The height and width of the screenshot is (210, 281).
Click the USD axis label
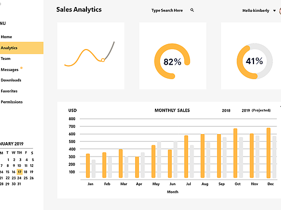click(x=72, y=110)
